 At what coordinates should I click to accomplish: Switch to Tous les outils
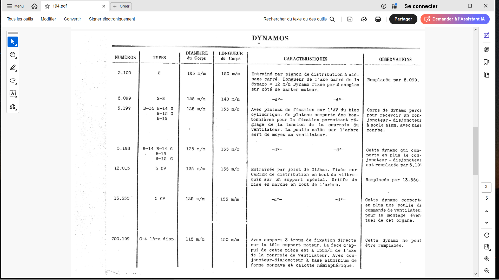[20, 19]
